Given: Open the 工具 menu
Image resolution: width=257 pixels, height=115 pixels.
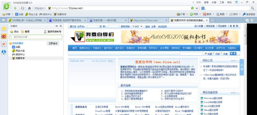Looking at the screenshot, I should point(222,2).
